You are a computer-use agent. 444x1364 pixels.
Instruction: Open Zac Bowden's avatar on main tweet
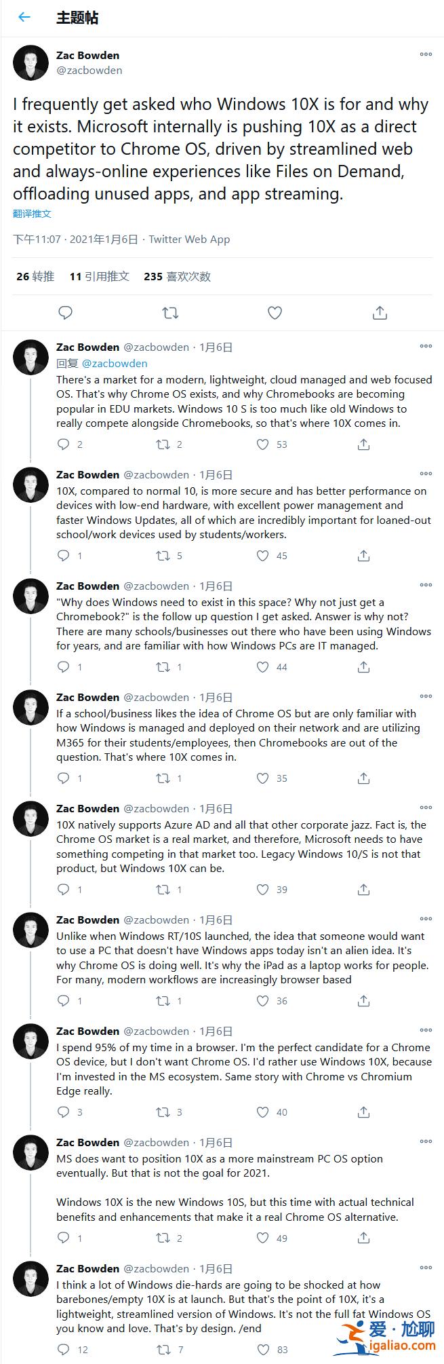(x=31, y=63)
